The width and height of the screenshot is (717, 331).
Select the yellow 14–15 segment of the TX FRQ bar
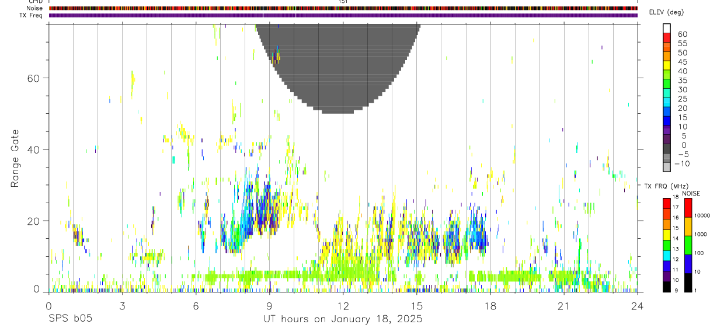pyautogui.click(x=667, y=234)
